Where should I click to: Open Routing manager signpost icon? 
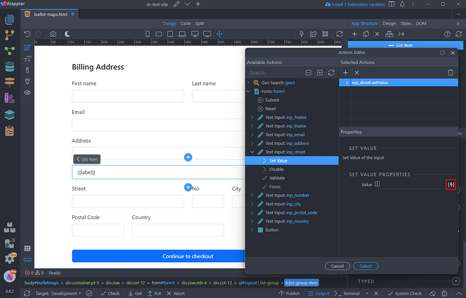pyautogui.click(x=9, y=82)
